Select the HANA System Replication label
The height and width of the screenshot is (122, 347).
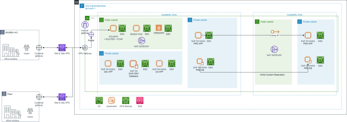click(272, 75)
